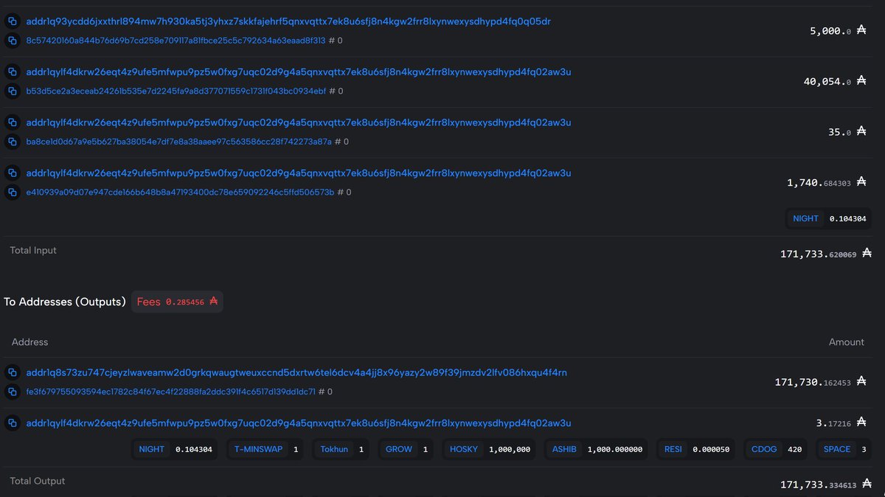Select the HOSKY quantity 1,000,000
Screen dimensions: 885x497
pyautogui.click(x=510, y=449)
